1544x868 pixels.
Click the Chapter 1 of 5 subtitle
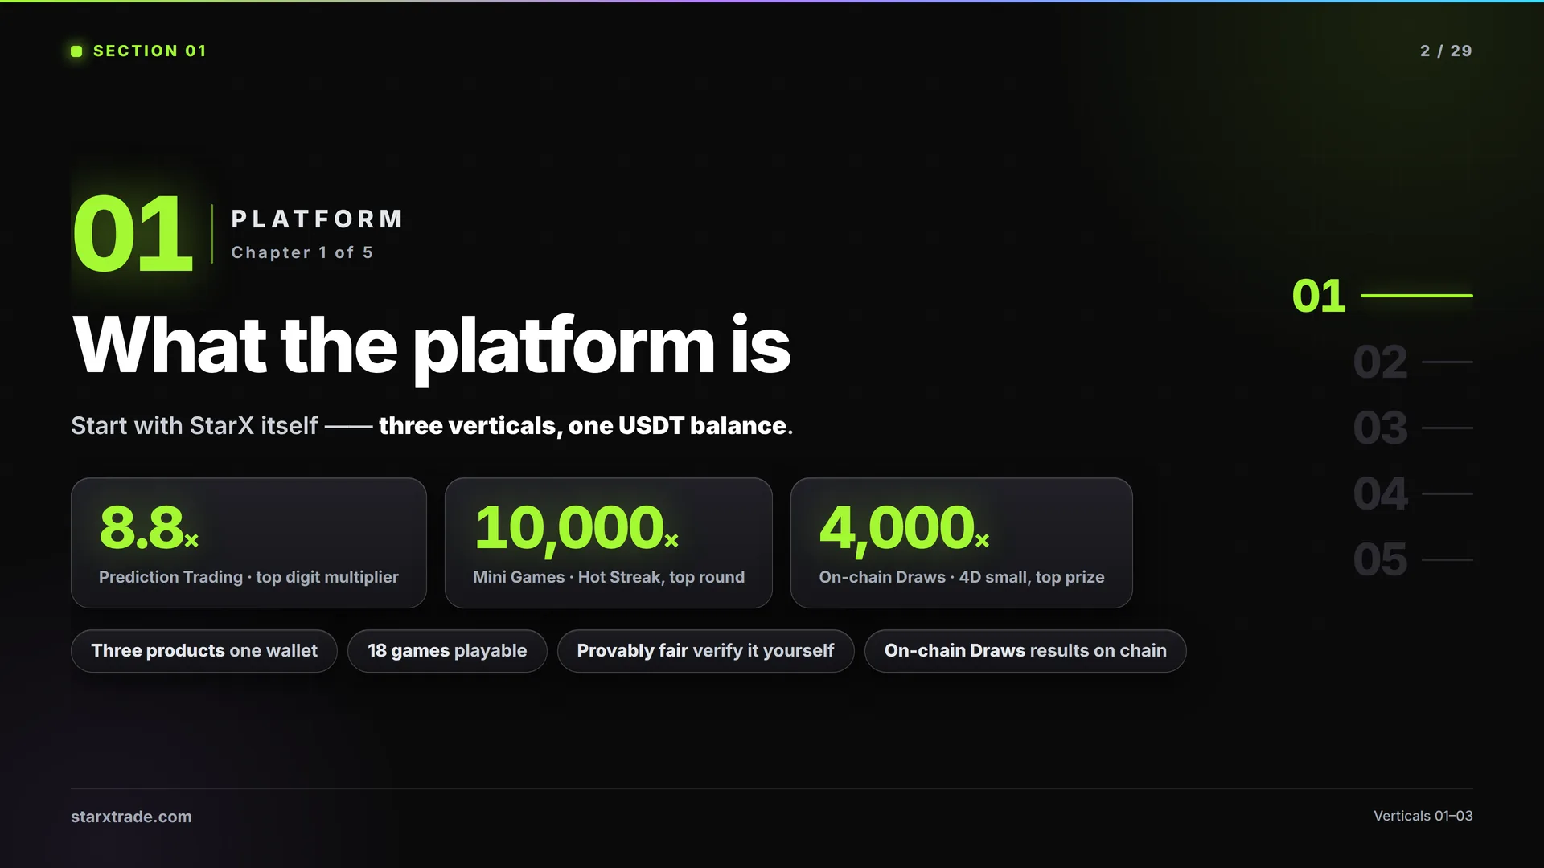[302, 252]
